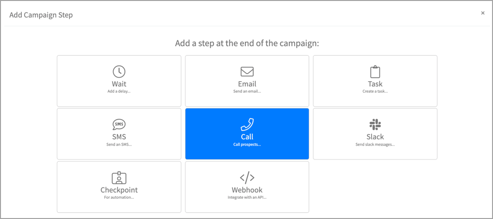This screenshot has height=219, width=493.
Task: Click the "Email" step title text
Action: point(247,84)
